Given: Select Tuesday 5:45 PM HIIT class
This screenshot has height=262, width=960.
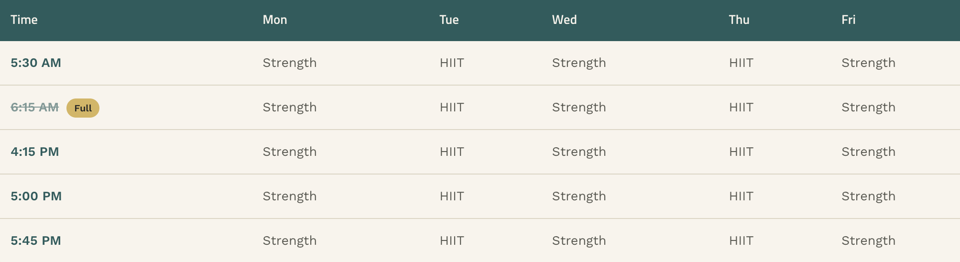Looking at the screenshot, I should [452, 241].
